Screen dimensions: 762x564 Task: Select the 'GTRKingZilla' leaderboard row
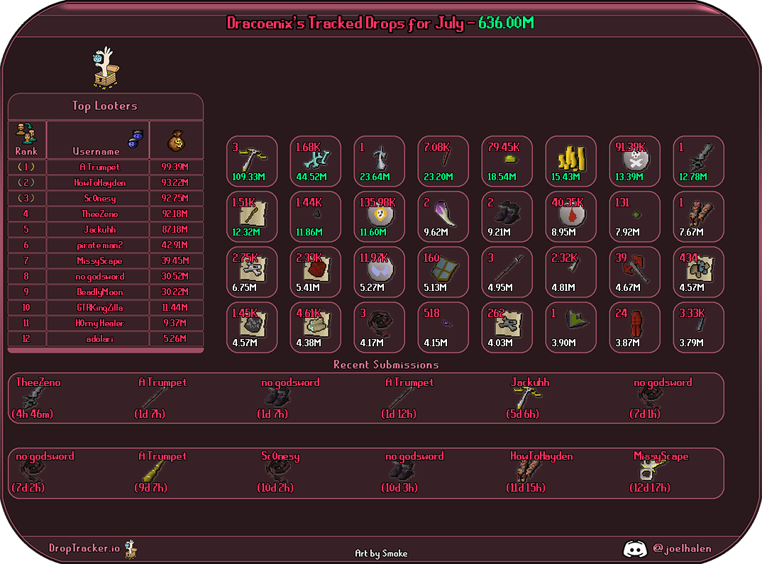click(106, 307)
